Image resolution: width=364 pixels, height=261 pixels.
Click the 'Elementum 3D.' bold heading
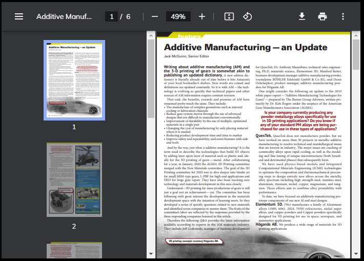click(269, 205)
